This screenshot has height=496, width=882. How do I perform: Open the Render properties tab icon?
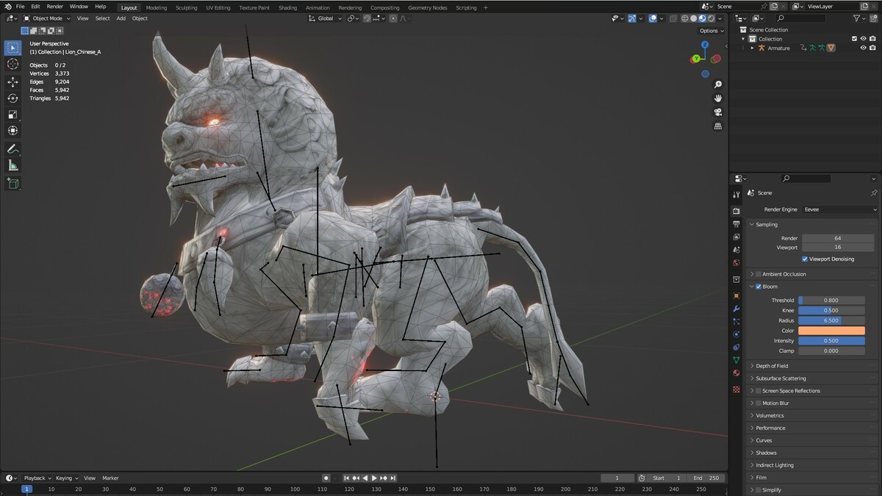tap(736, 211)
